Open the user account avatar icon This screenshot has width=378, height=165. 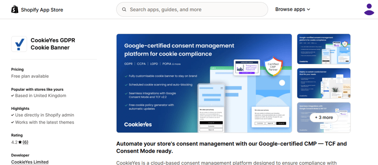coord(369,9)
